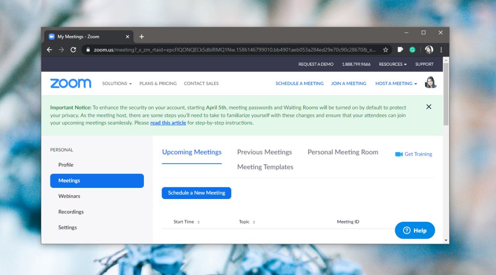The image size is (496, 275).
Task: Go back with the browser back arrow
Action: click(x=50, y=50)
